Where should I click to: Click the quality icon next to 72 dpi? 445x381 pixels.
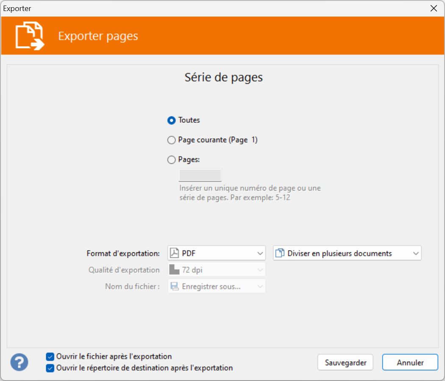click(x=174, y=270)
